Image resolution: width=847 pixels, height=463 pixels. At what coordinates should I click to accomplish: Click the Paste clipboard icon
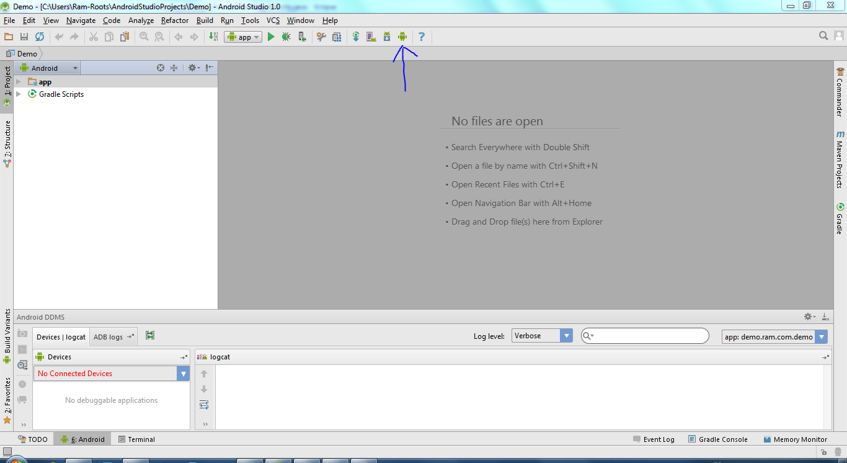pos(125,37)
